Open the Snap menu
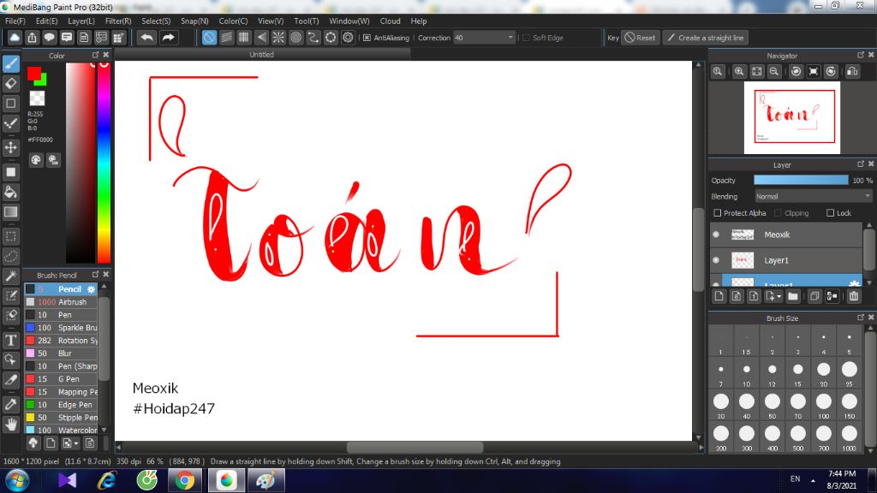 [194, 21]
